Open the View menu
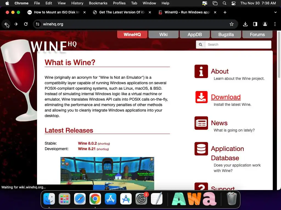The image size is (281, 210). [62, 3]
